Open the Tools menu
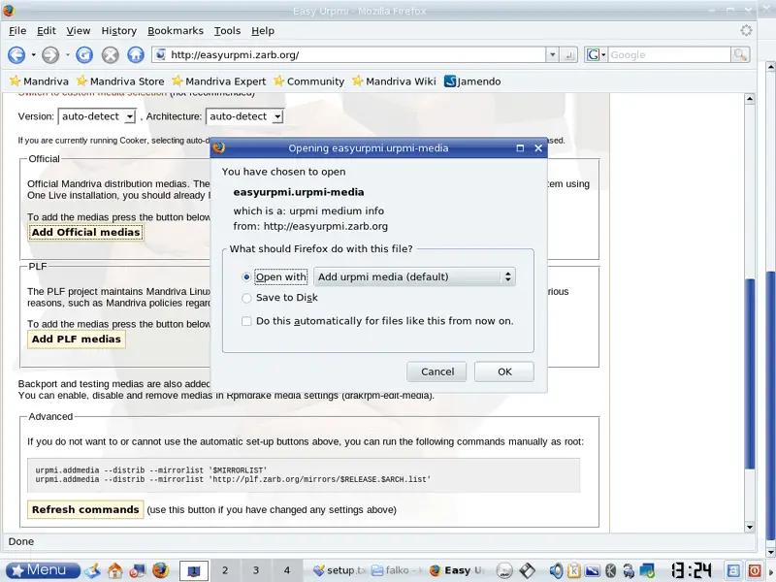The image size is (776, 582). point(227,31)
